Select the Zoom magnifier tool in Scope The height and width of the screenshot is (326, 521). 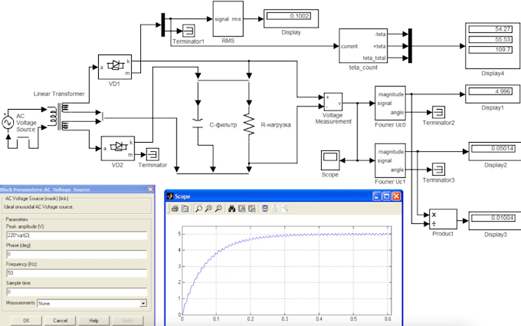[x=198, y=209]
